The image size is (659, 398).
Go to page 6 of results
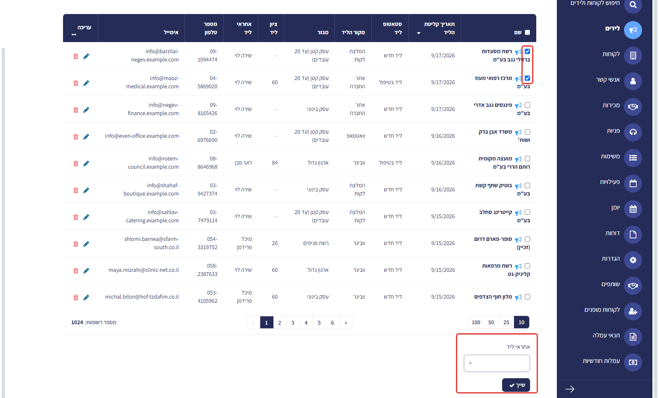coord(332,323)
